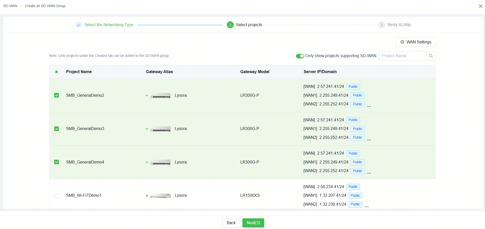Click the Lysora alias in SMB_GeneralDemo3 row
485x229 pixels.
pyautogui.click(x=181, y=129)
